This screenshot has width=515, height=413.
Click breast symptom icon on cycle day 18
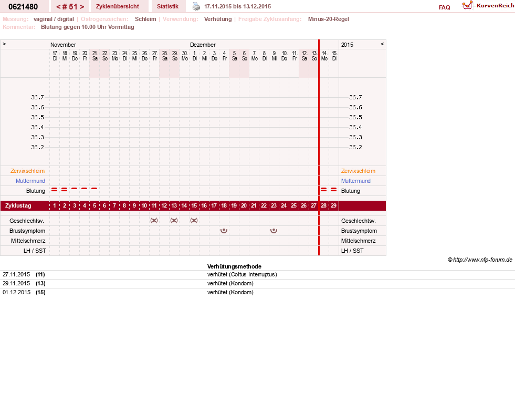pyautogui.click(x=224, y=231)
